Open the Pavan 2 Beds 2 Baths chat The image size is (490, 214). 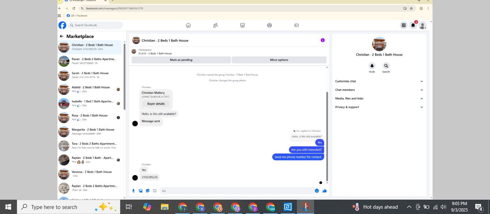(x=90, y=61)
